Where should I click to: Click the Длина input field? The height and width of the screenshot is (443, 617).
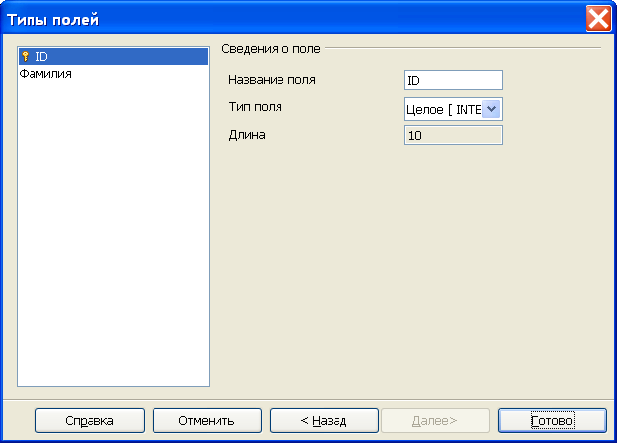pyautogui.click(x=454, y=135)
